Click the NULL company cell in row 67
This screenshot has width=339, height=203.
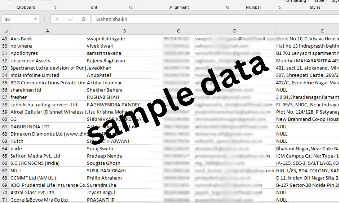pyautogui.click(x=48, y=171)
